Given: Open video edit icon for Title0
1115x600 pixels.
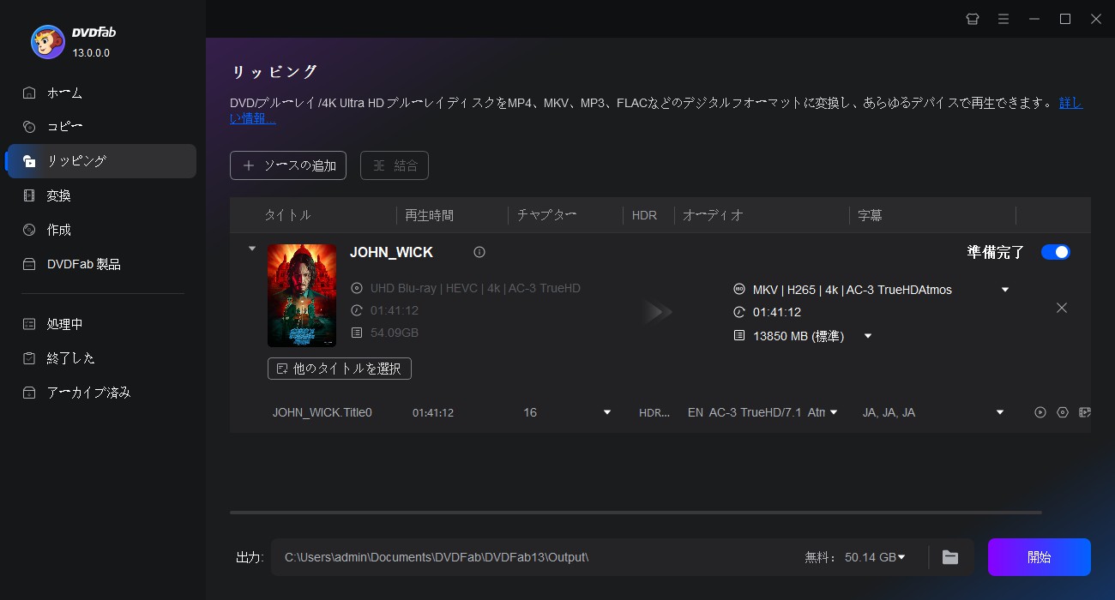Looking at the screenshot, I should point(1085,412).
